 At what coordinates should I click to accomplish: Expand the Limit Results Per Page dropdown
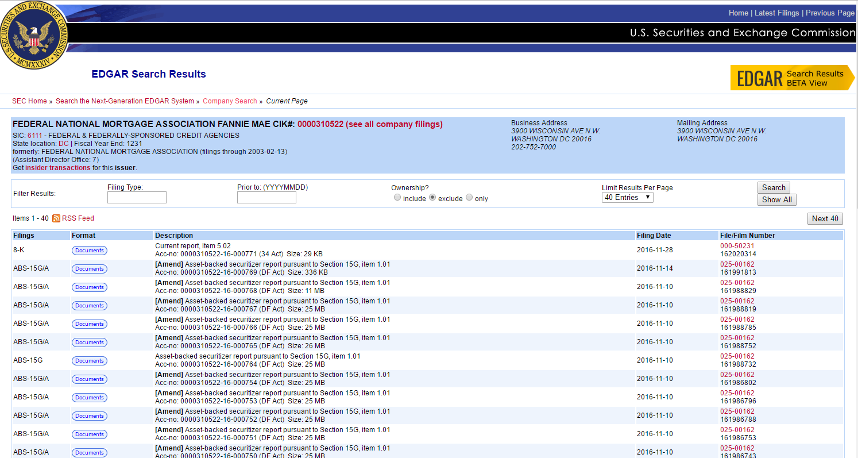[627, 198]
